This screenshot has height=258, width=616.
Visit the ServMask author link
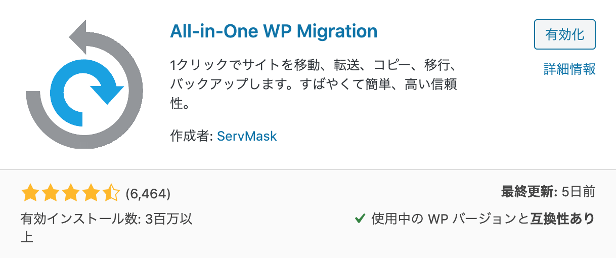(x=247, y=136)
